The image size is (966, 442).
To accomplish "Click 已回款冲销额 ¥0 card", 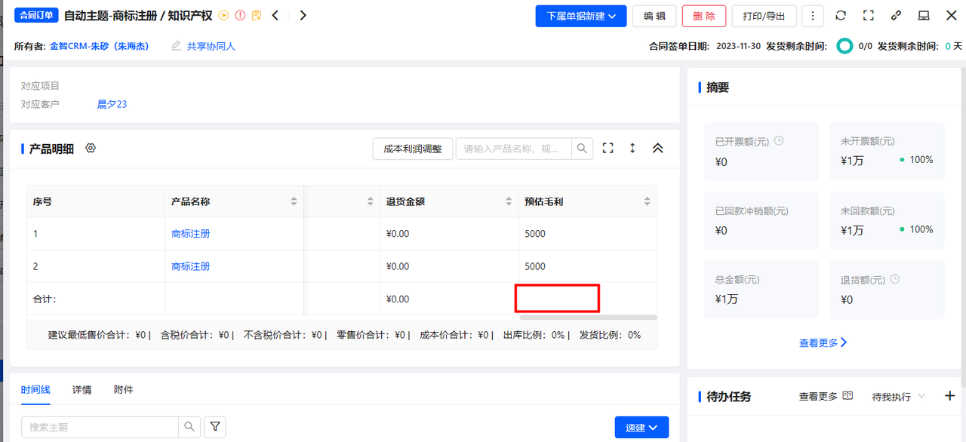I will (761, 221).
